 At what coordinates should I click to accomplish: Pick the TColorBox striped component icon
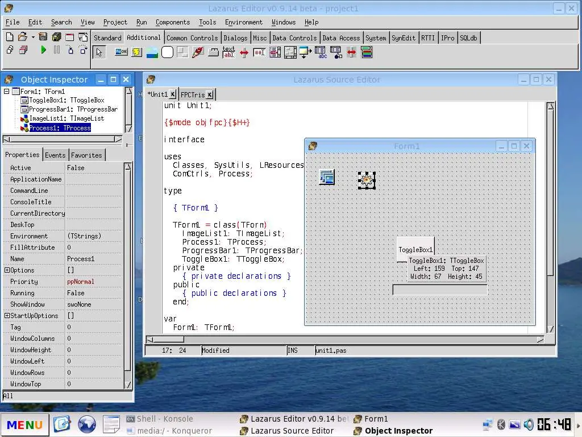[367, 52]
